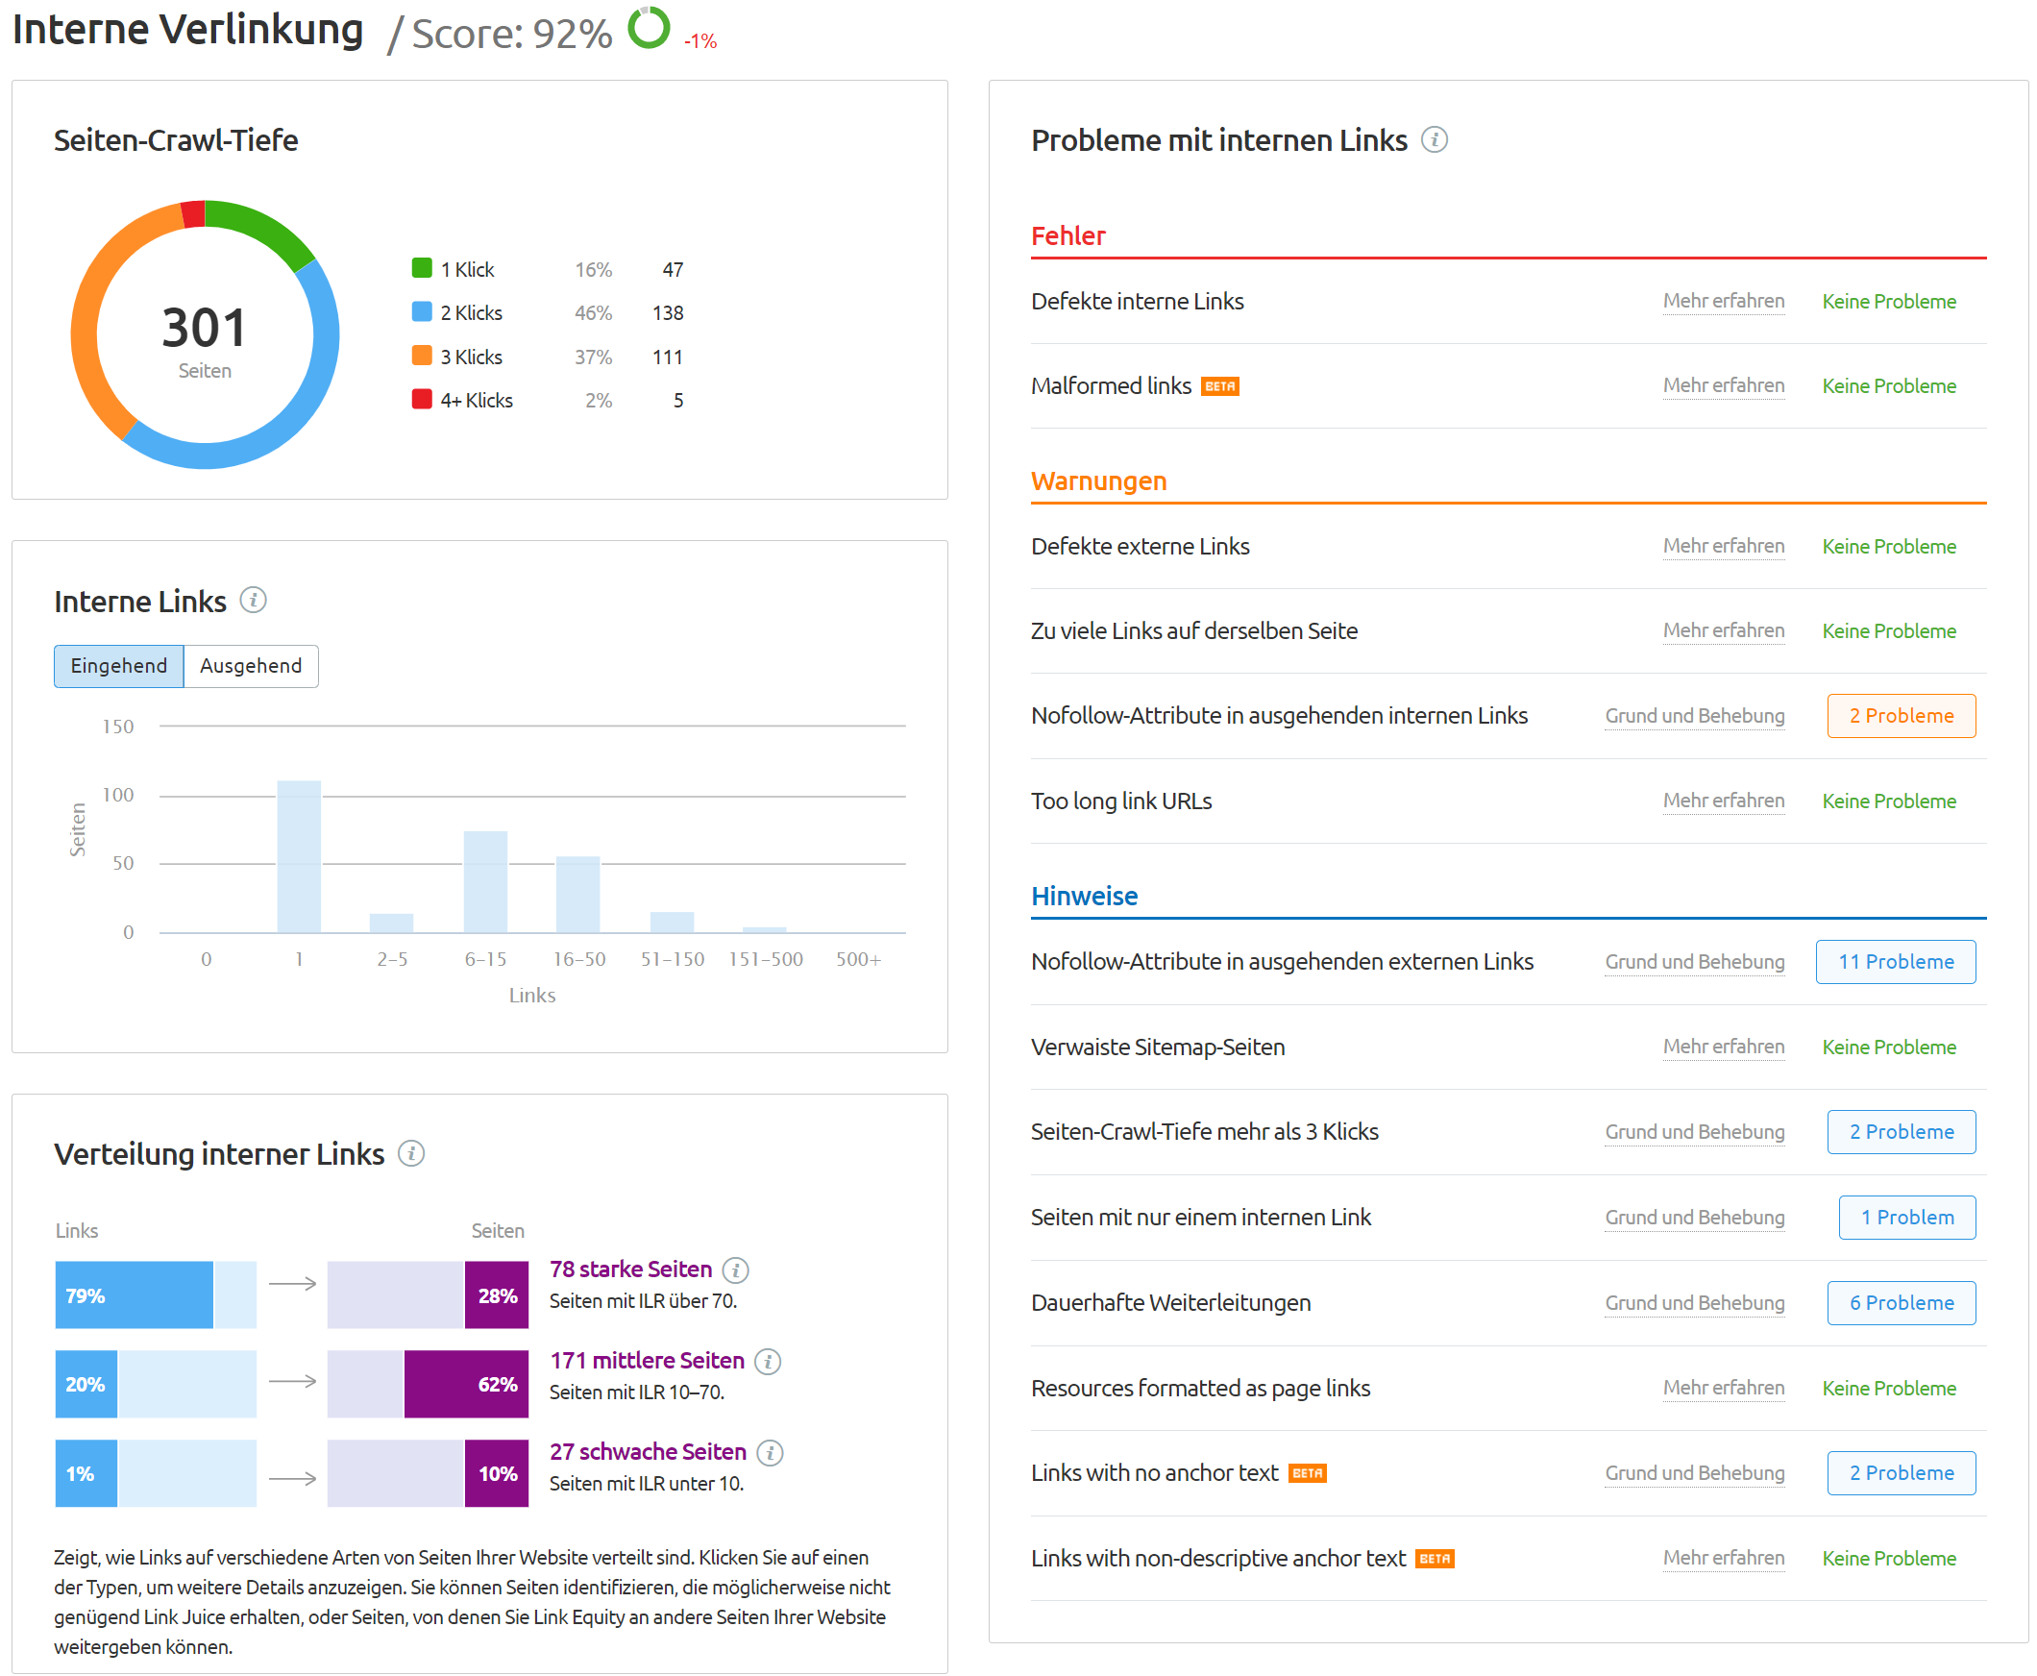Click Mehr erfahren for Malformed links
The width and height of the screenshot is (2037, 1676).
tap(1723, 386)
